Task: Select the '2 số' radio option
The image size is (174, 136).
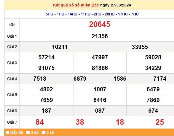Action: pos(28,132)
